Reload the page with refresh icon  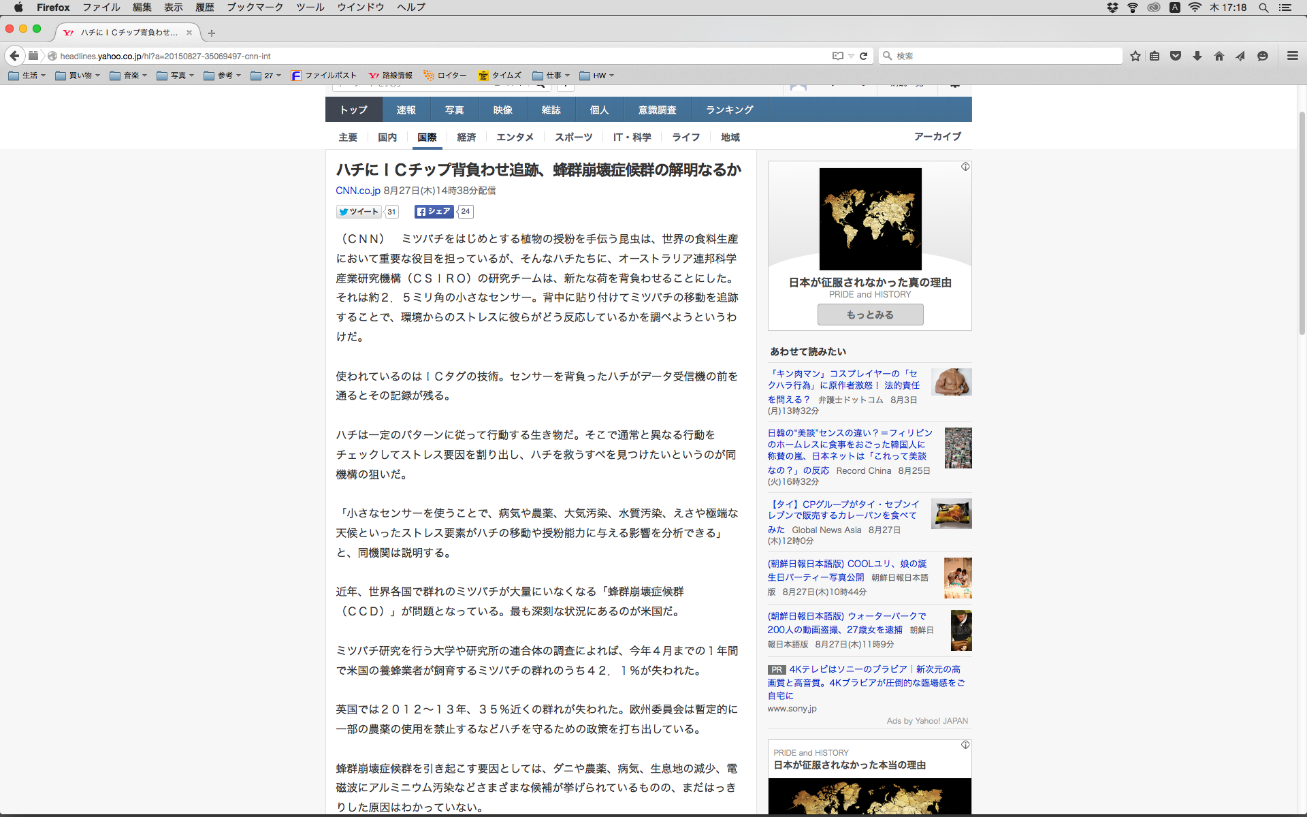pyautogui.click(x=863, y=56)
